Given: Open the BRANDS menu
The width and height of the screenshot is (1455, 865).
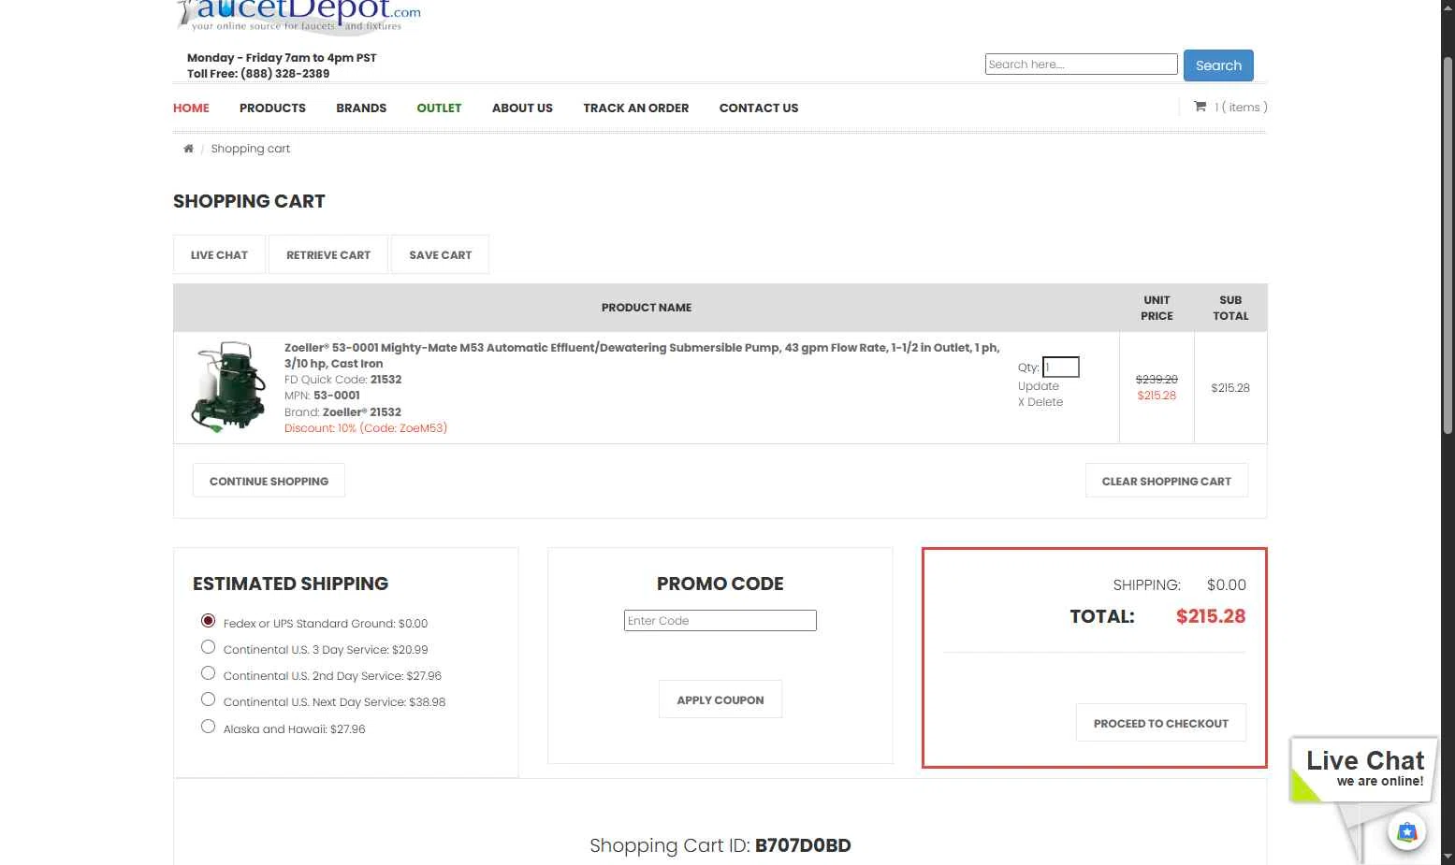Looking at the screenshot, I should pos(361,108).
